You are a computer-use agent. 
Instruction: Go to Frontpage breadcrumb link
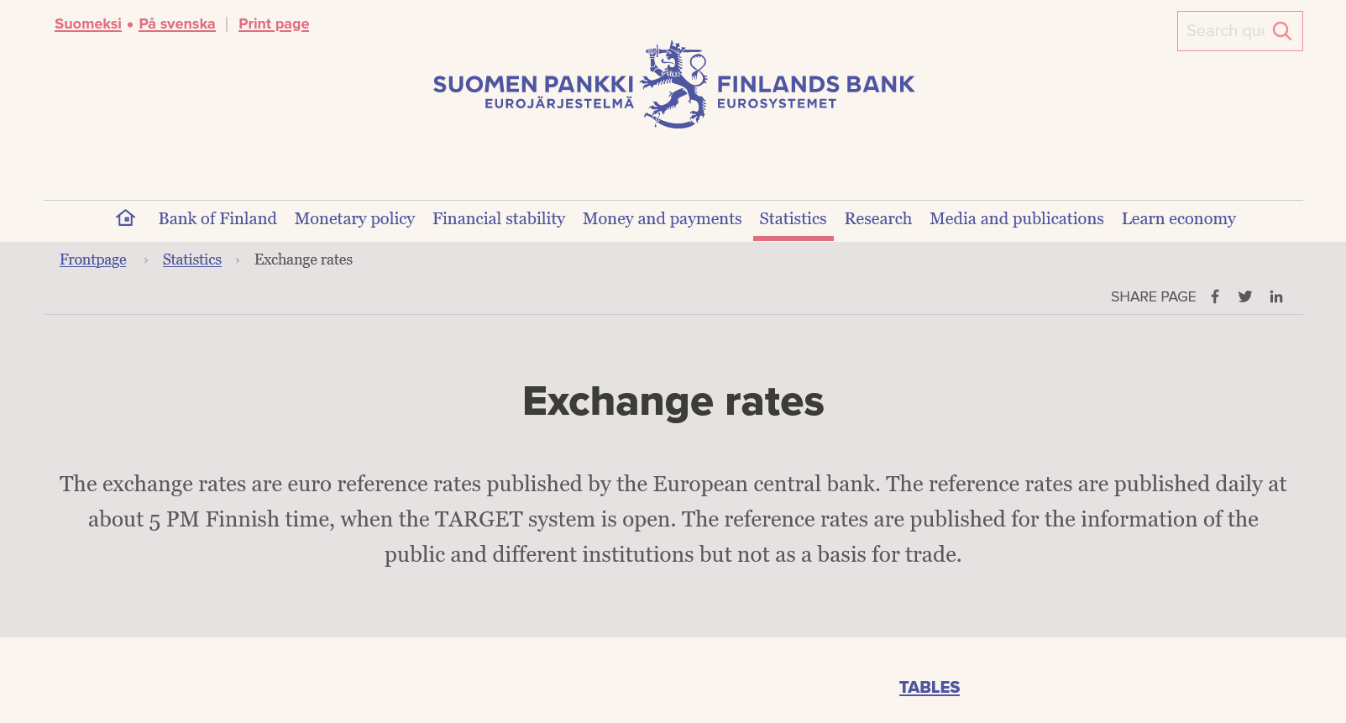pyautogui.click(x=93, y=260)
